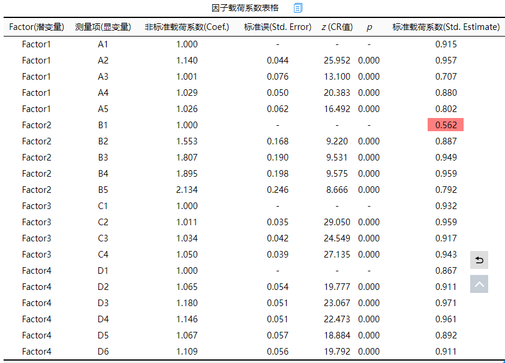Screen dimensions: 505x363
Task: Click the 测量项(显变量) column header
Action: pos(103,27)
